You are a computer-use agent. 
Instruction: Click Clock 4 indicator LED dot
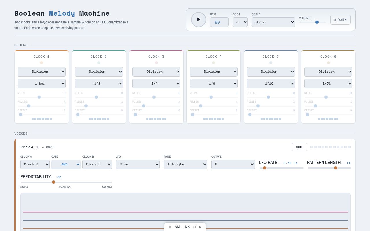click(214, 63)
